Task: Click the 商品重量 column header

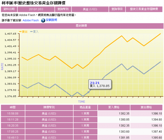Action: [x=85, y=107]
